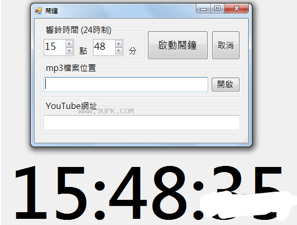
Task: Open mp3 file browser with 開啟 button
Action: 226,84
